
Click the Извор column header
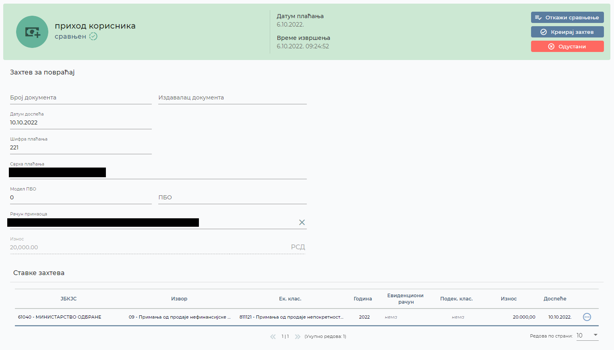179,299
